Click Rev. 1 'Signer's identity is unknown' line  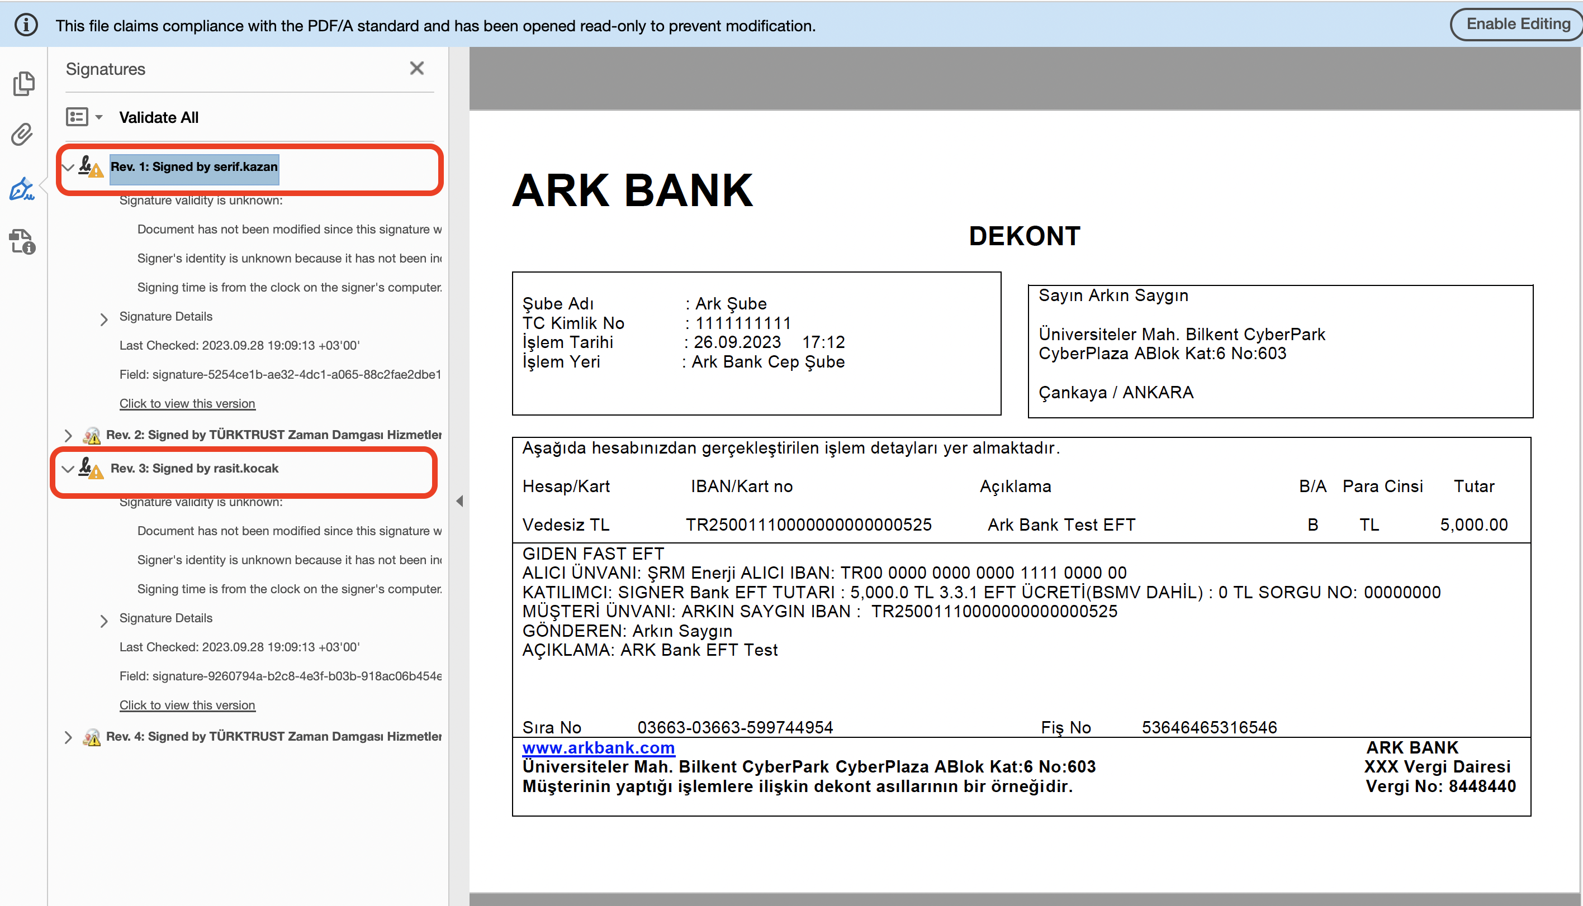point(290,258)
